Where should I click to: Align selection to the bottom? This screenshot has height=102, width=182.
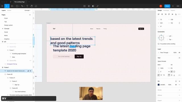tap(176, 14)
